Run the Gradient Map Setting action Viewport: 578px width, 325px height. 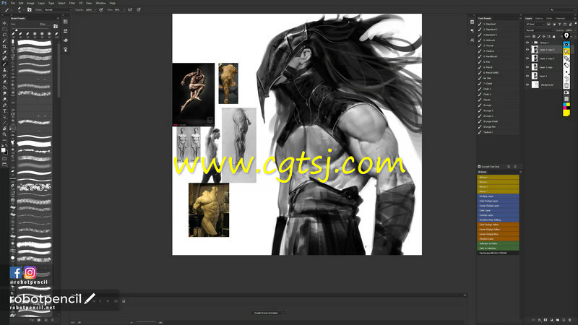tap(498, 220)
